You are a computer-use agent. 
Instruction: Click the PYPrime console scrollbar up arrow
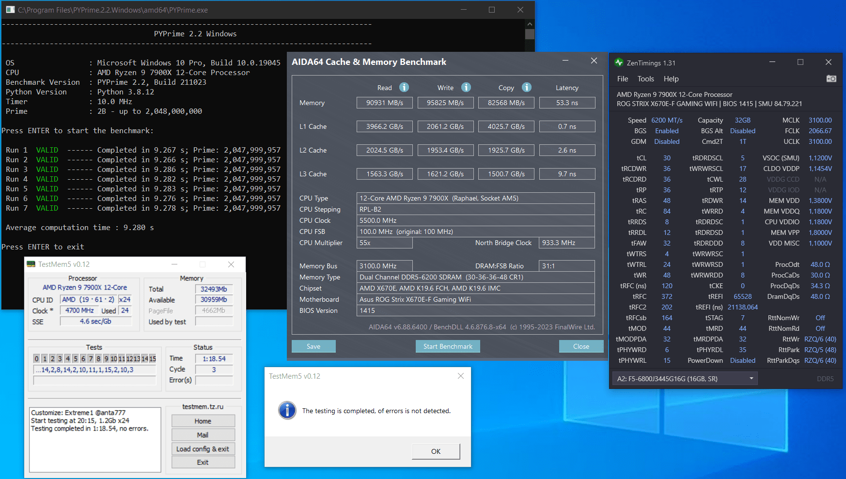coord(530,24)
